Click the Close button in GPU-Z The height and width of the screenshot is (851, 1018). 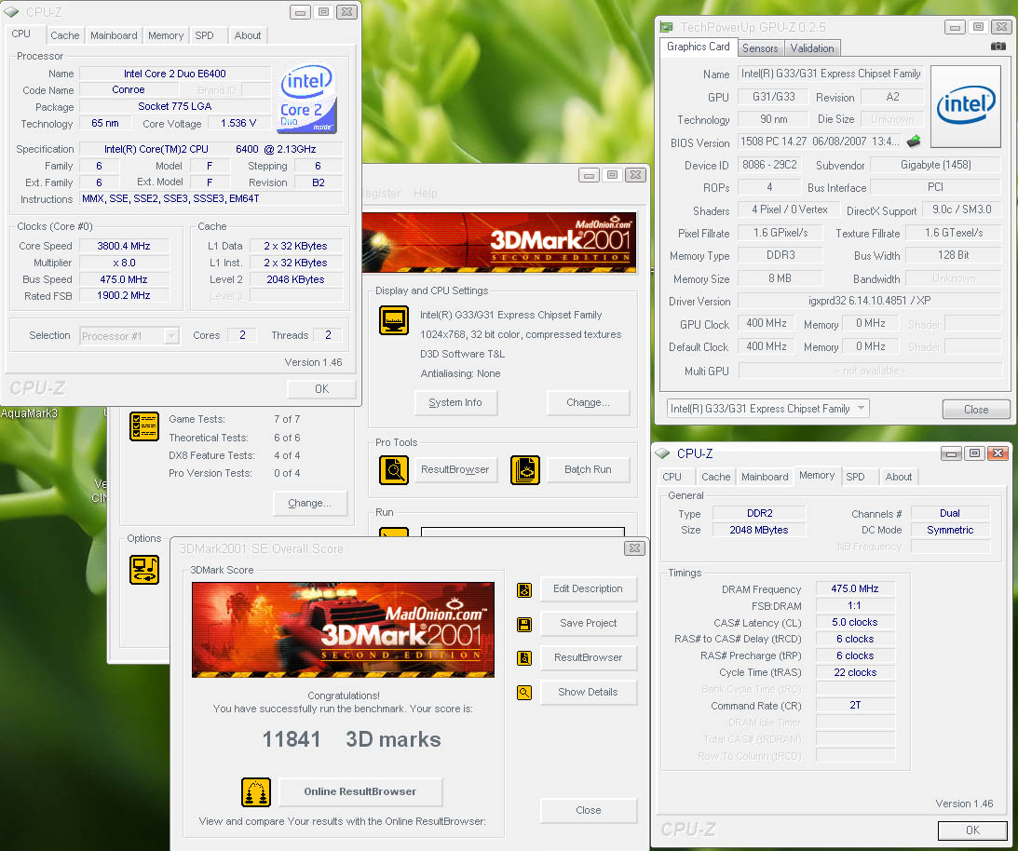pyautogui.click(x=976, y=410)
